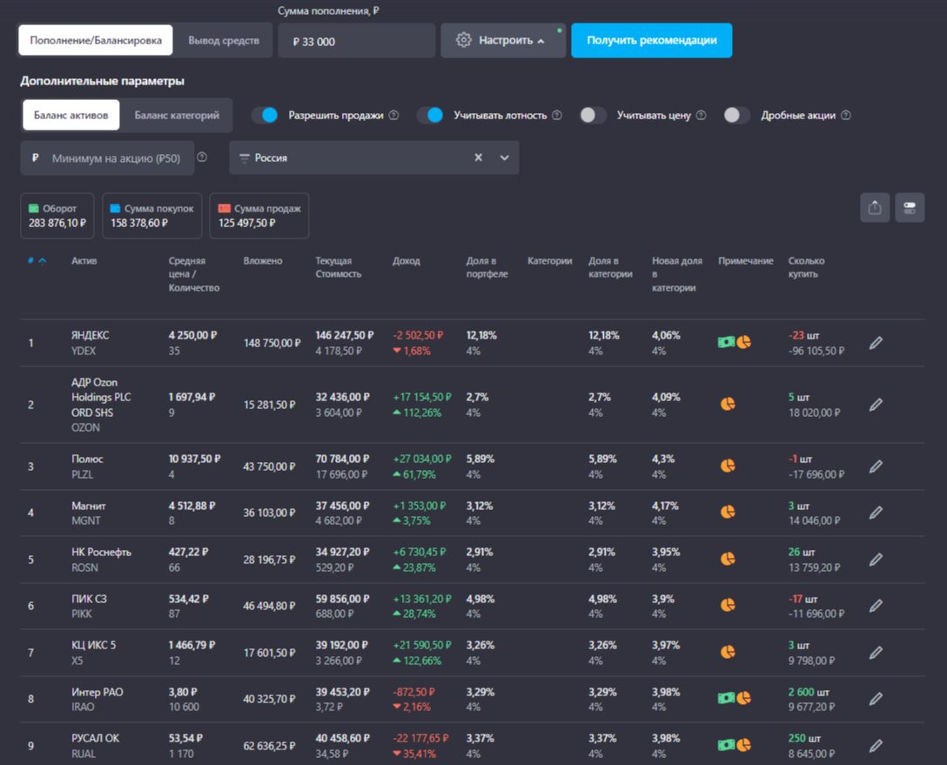Open help for Учитывать лотность
This screenshot has width=947, height=765.
coord(557,116)
